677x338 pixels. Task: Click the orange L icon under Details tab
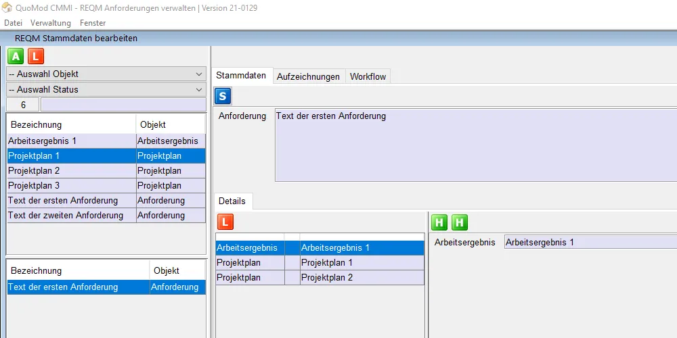(x=225, y=222)
